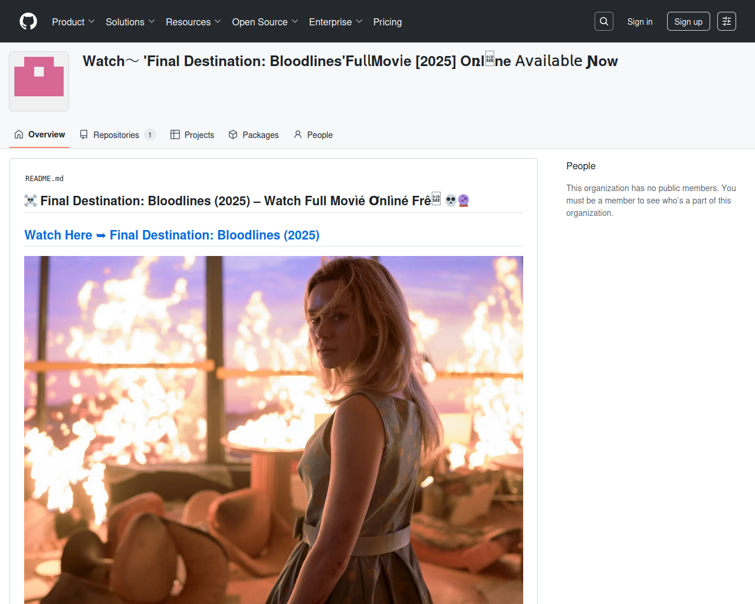The height and width of the screenshot is (604, 755).
Task: Click the Repositories book icon
Action: tap(84, 134)
